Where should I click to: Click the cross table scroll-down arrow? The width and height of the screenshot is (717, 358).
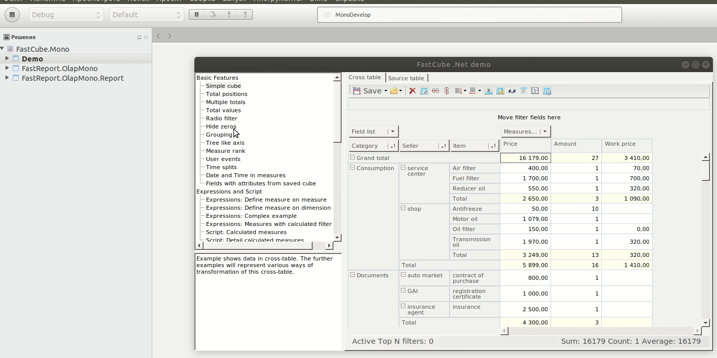click(705, 323)
